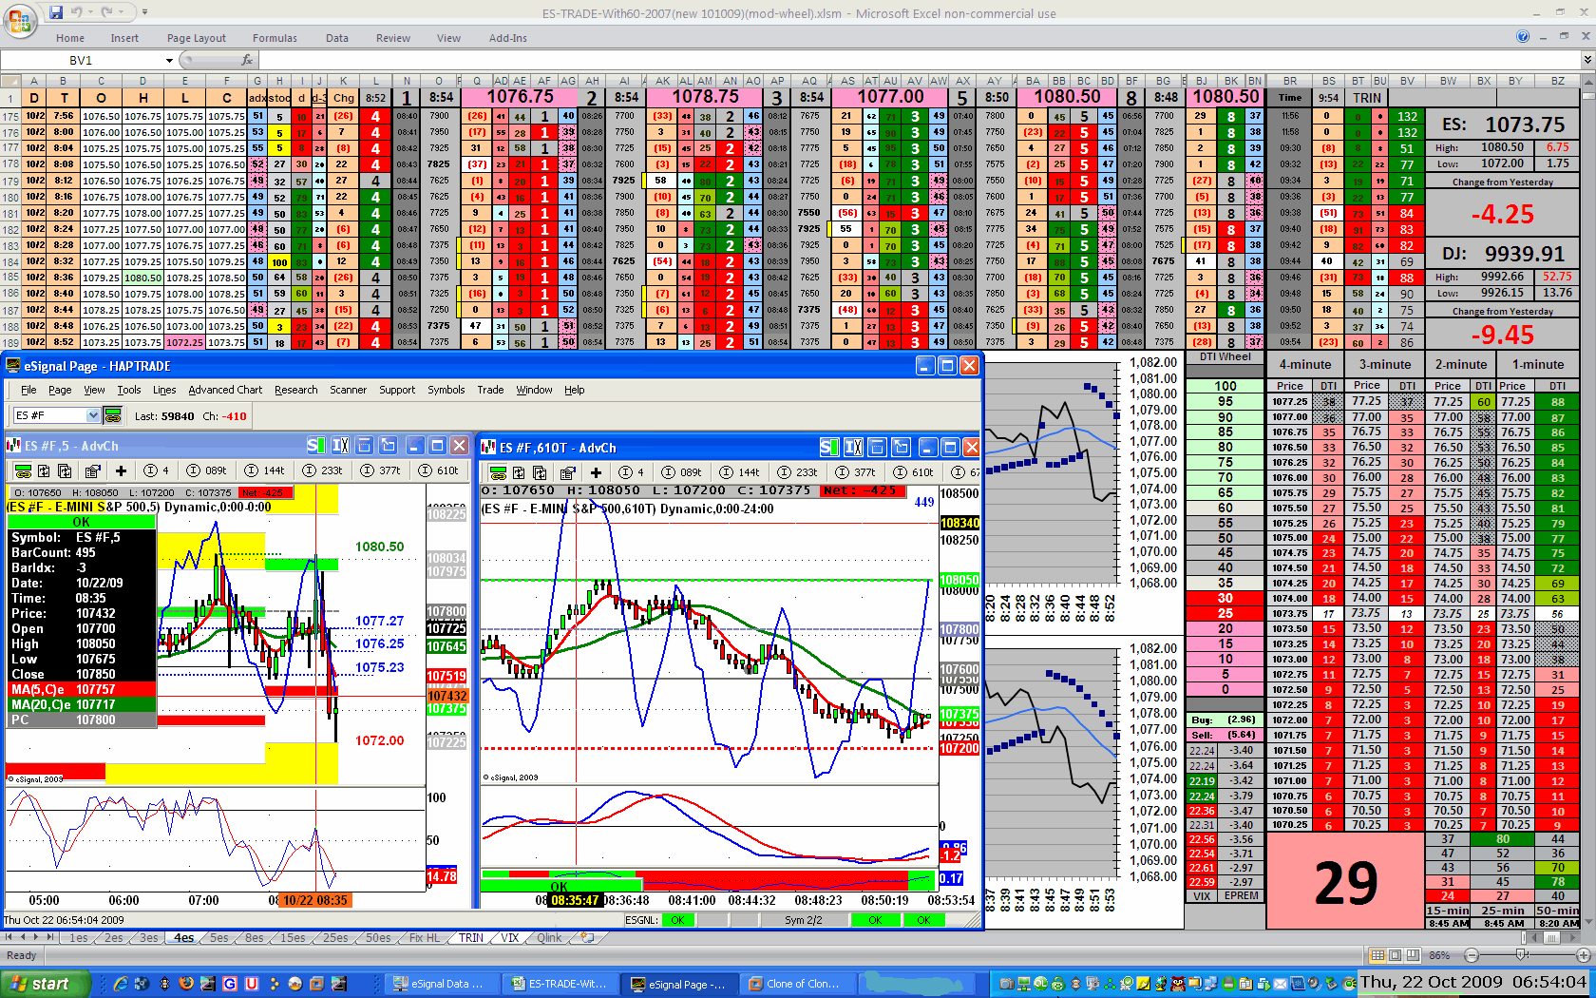
Task: Select the crosshair plus tool in ES #F,5 chart
Action: tap(121, 470)
